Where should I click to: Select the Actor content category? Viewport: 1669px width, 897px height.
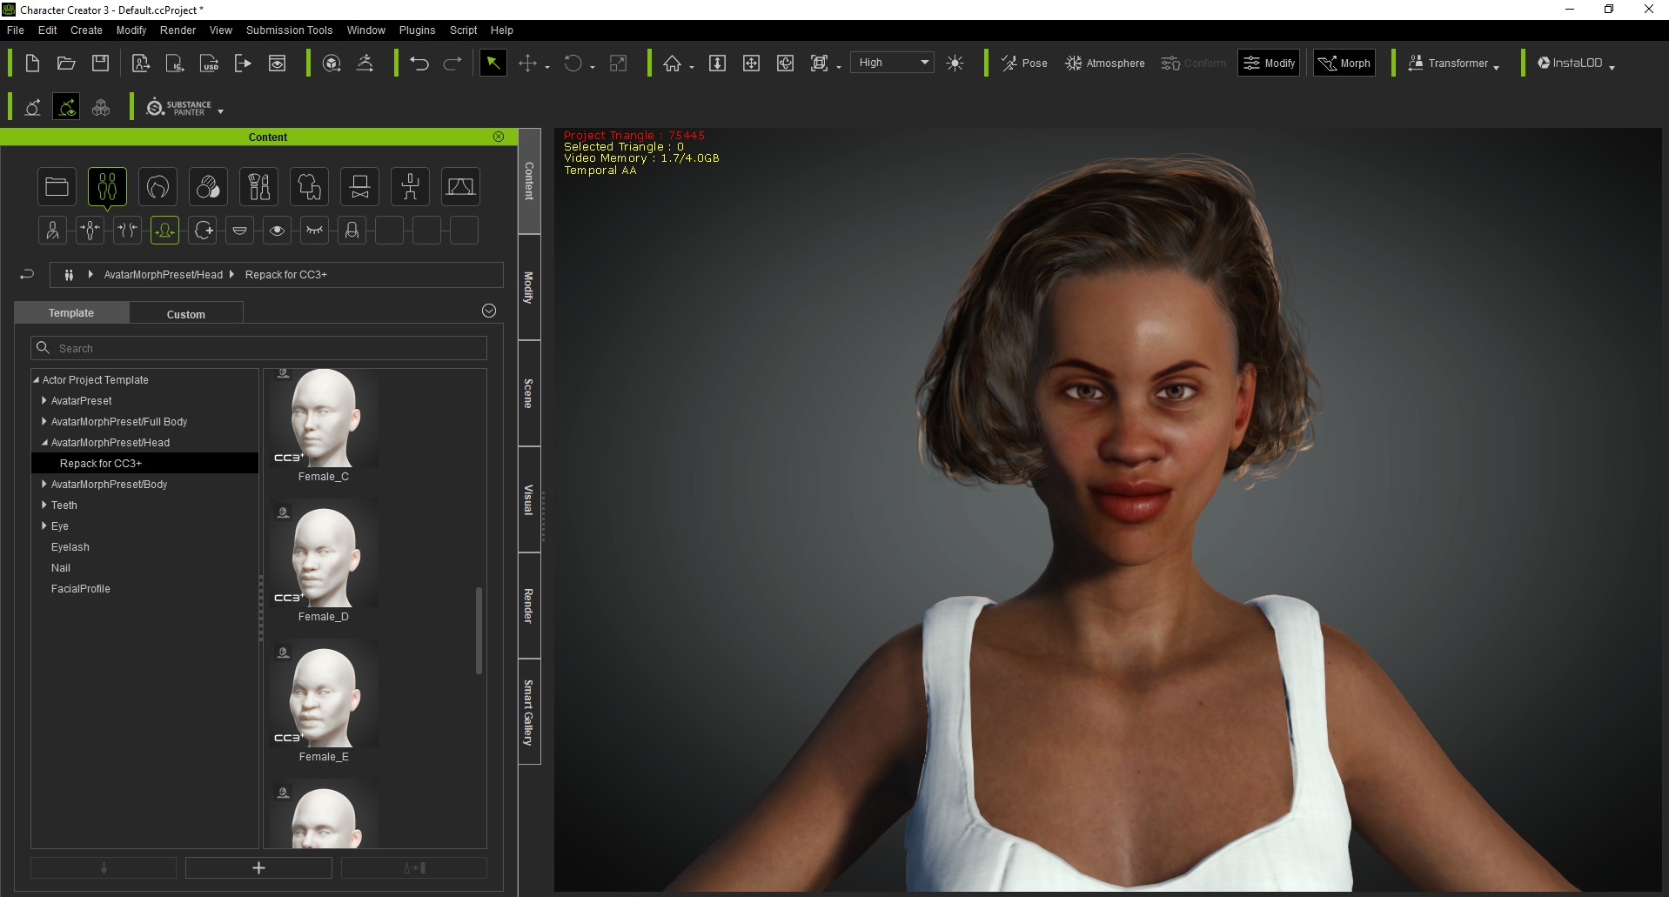[107, 186]
